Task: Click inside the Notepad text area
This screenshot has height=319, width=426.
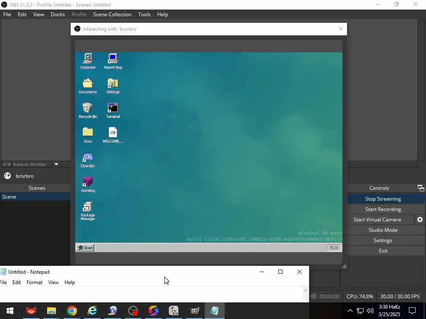Action: (151, 294)
